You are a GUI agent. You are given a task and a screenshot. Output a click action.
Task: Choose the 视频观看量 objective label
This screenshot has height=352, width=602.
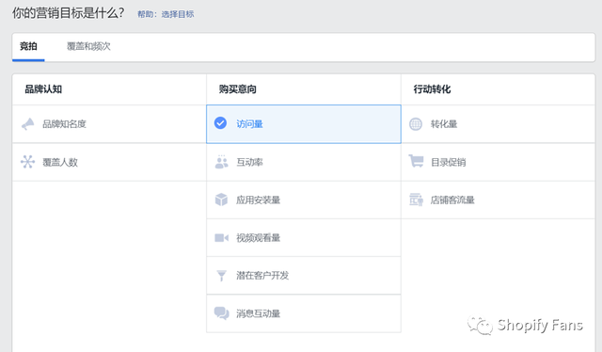click(258, 238)
